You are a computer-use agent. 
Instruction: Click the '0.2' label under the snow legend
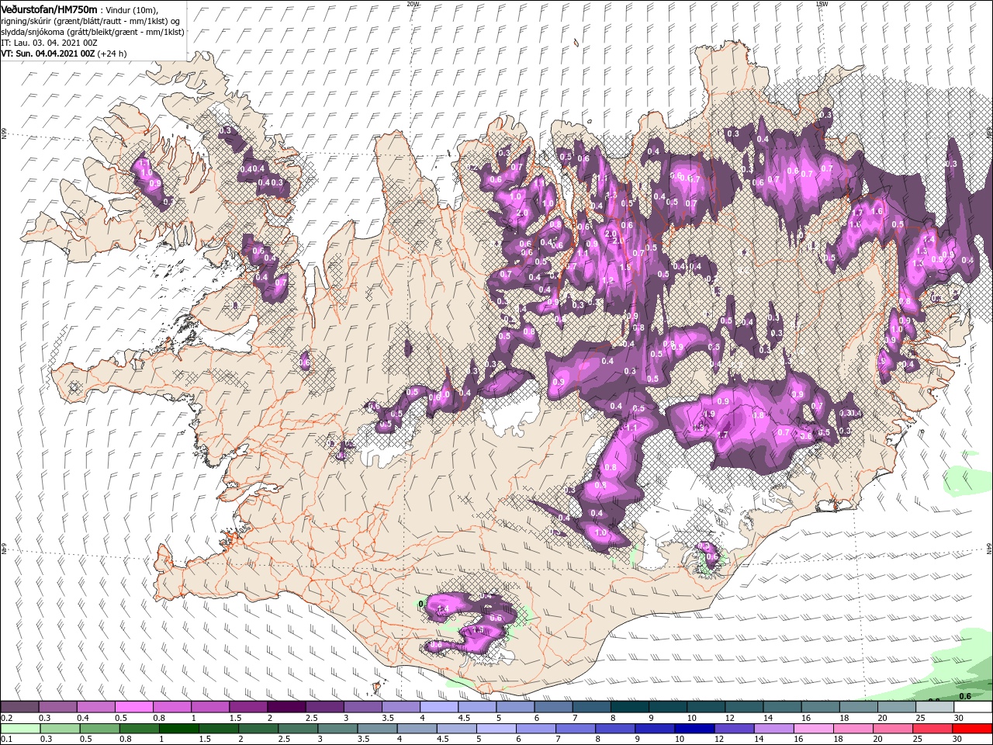click(x=6, y=718)
